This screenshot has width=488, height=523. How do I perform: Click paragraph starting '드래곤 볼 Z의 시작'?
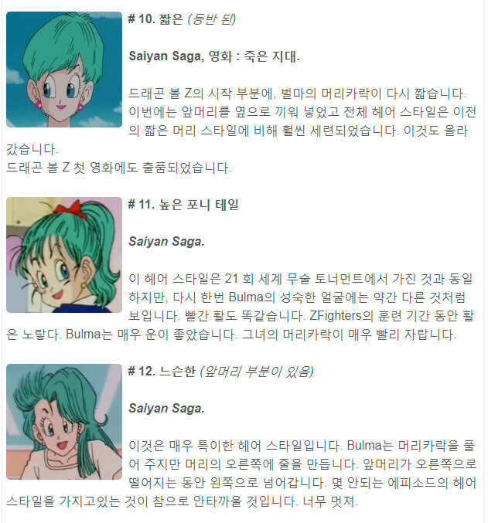241,121
